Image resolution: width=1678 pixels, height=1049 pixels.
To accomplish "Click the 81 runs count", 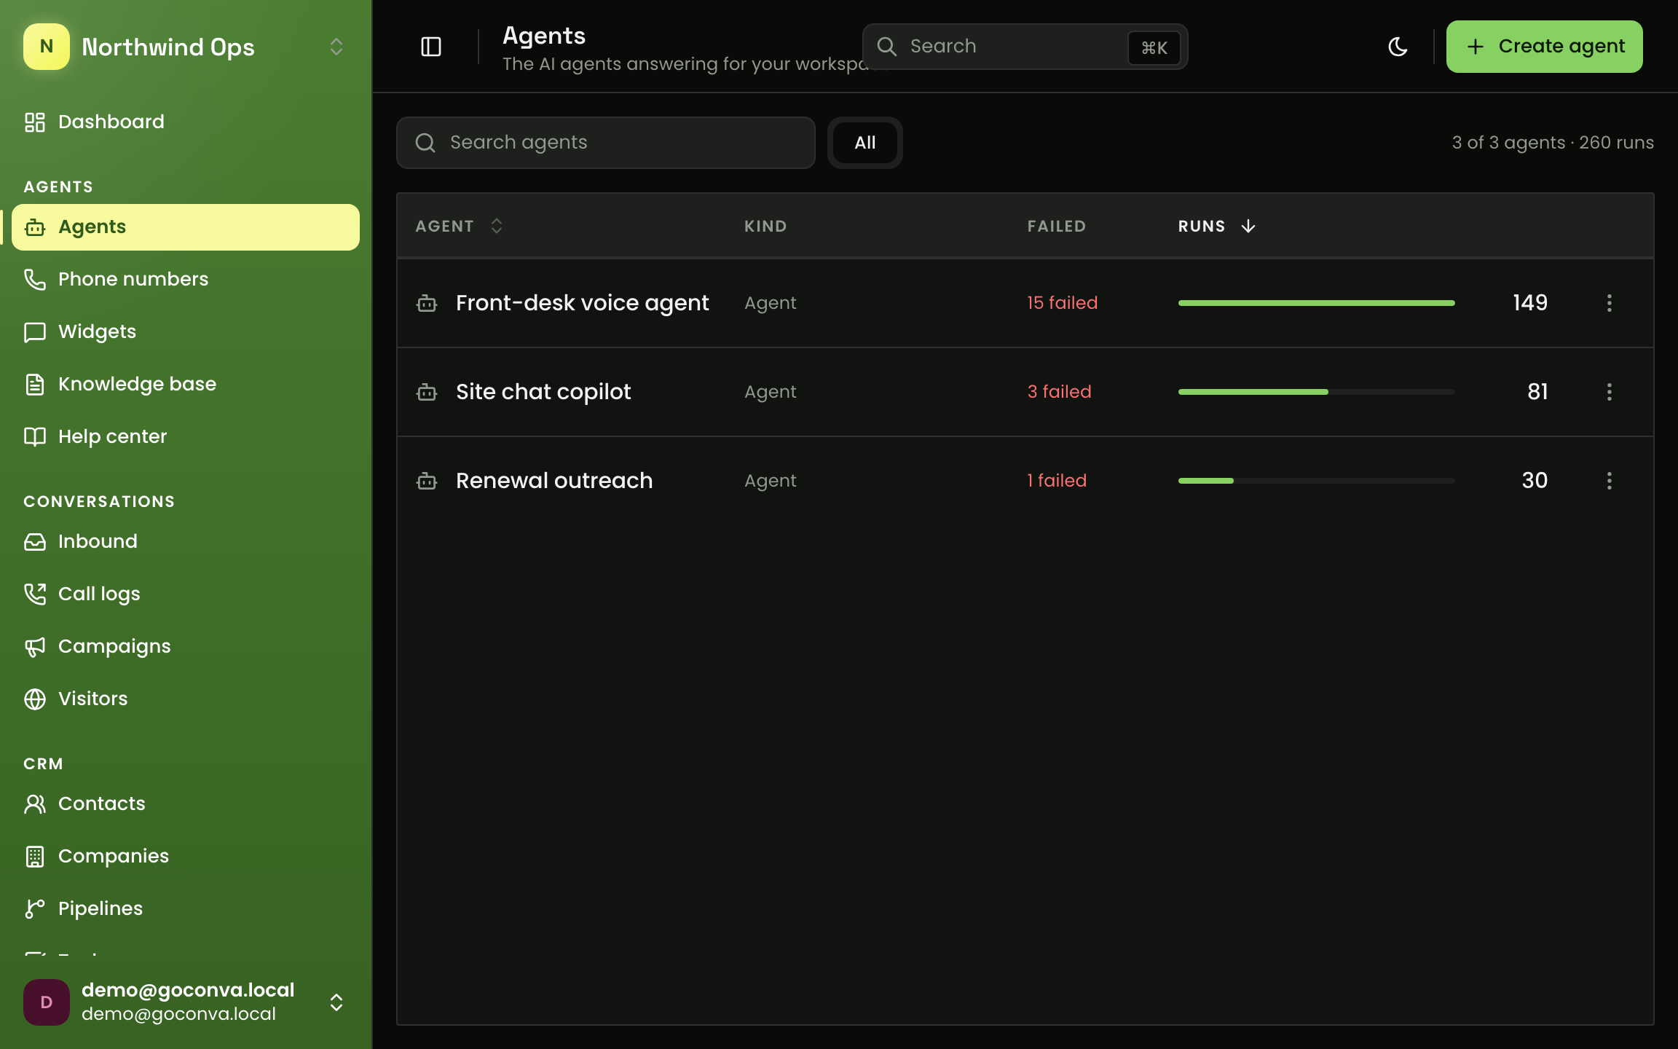I will (1537, 392).
